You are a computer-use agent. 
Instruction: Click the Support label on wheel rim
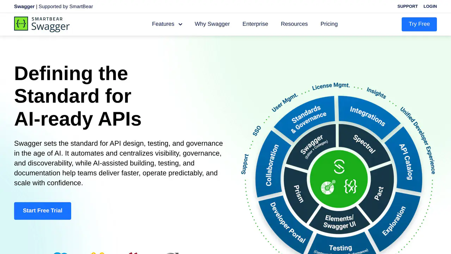pos(245,164)
